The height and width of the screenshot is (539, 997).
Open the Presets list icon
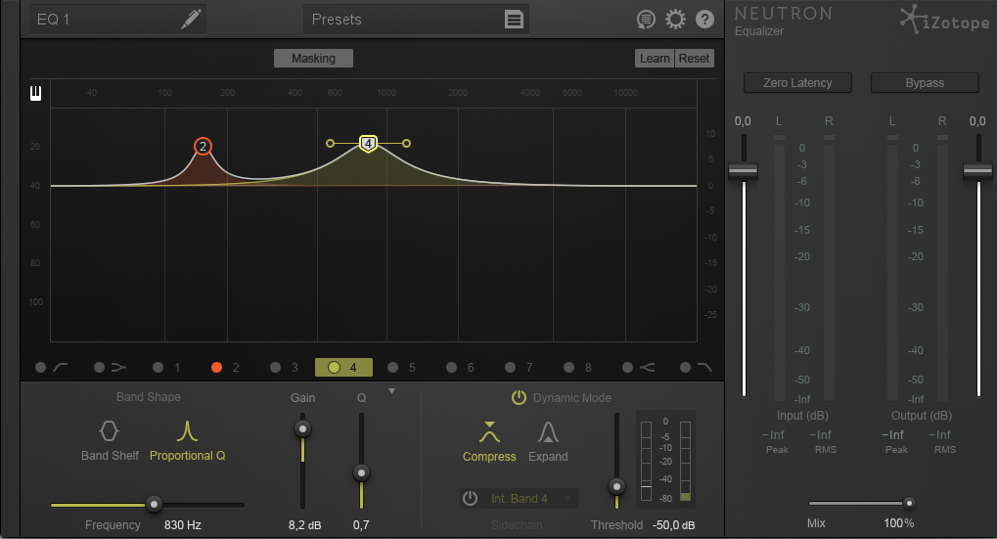pos(514,19)
